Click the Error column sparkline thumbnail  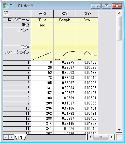pos(87,55)
